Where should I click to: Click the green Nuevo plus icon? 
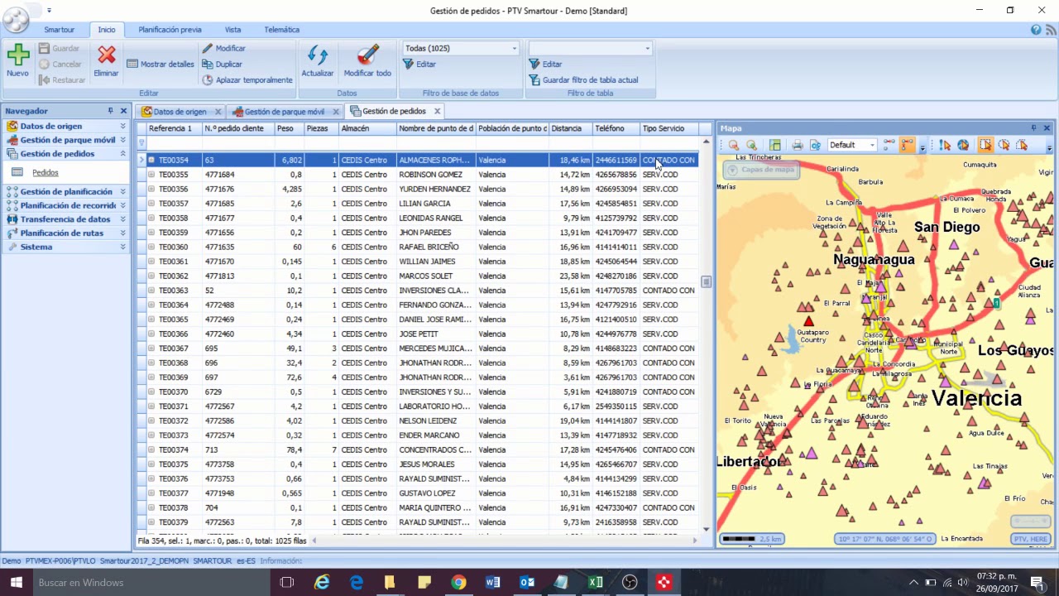[17, 55]
